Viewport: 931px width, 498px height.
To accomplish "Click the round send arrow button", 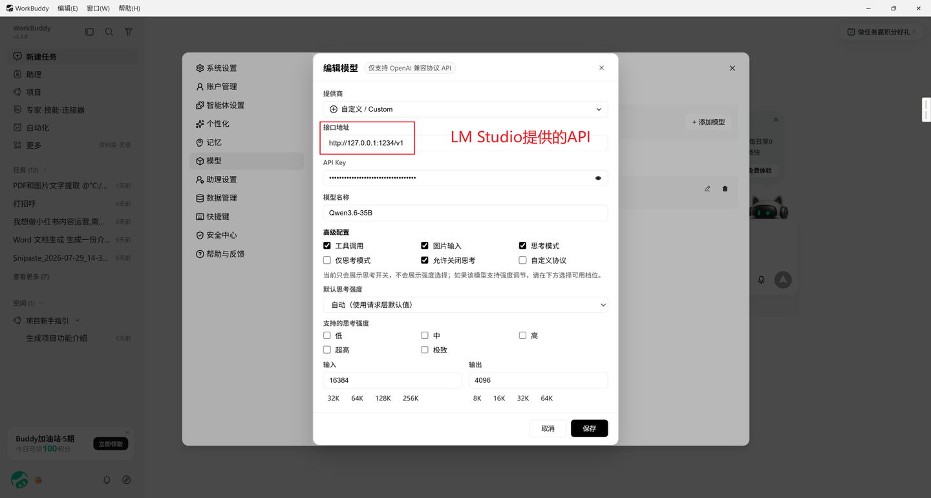I will 783,280.
